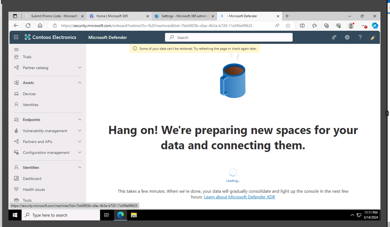Close the Settings admin center tab
The width and height of the screenshot is (390, 227).
(213, 16)
